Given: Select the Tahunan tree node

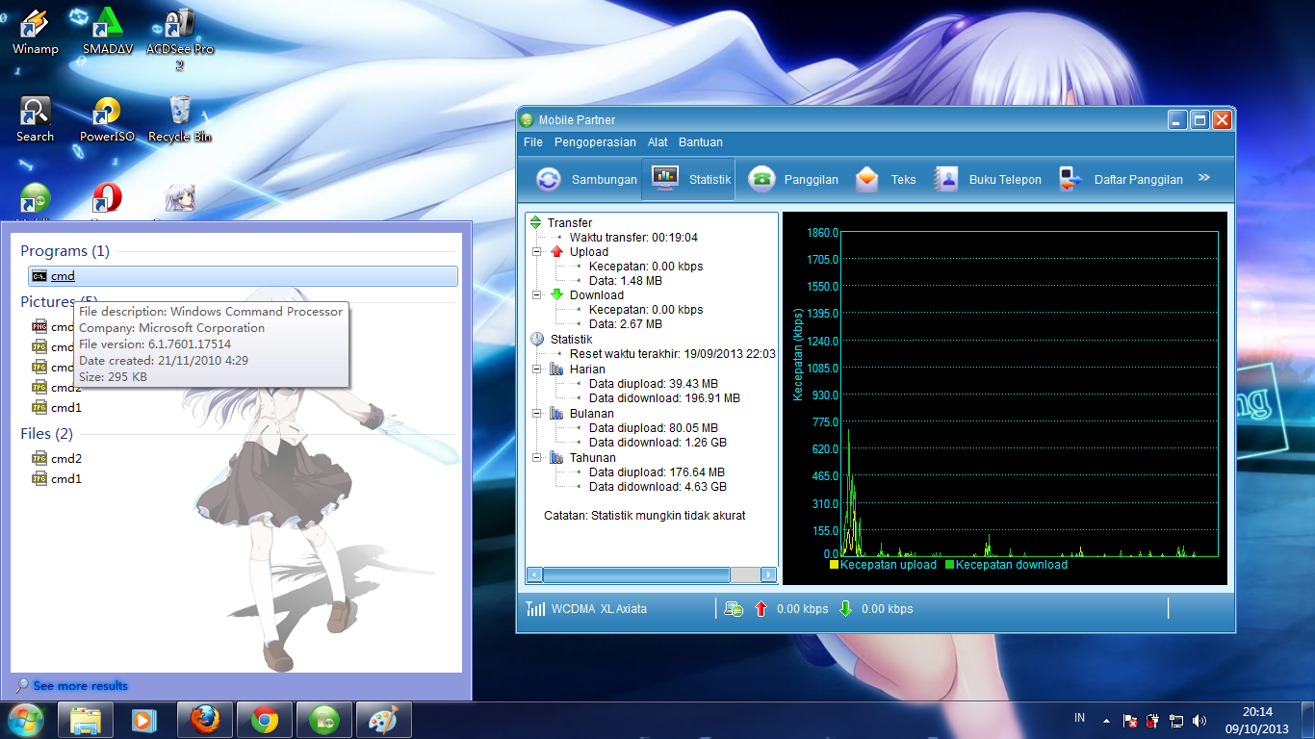Looking at the screenshot, I should click(x=592, y=458).
